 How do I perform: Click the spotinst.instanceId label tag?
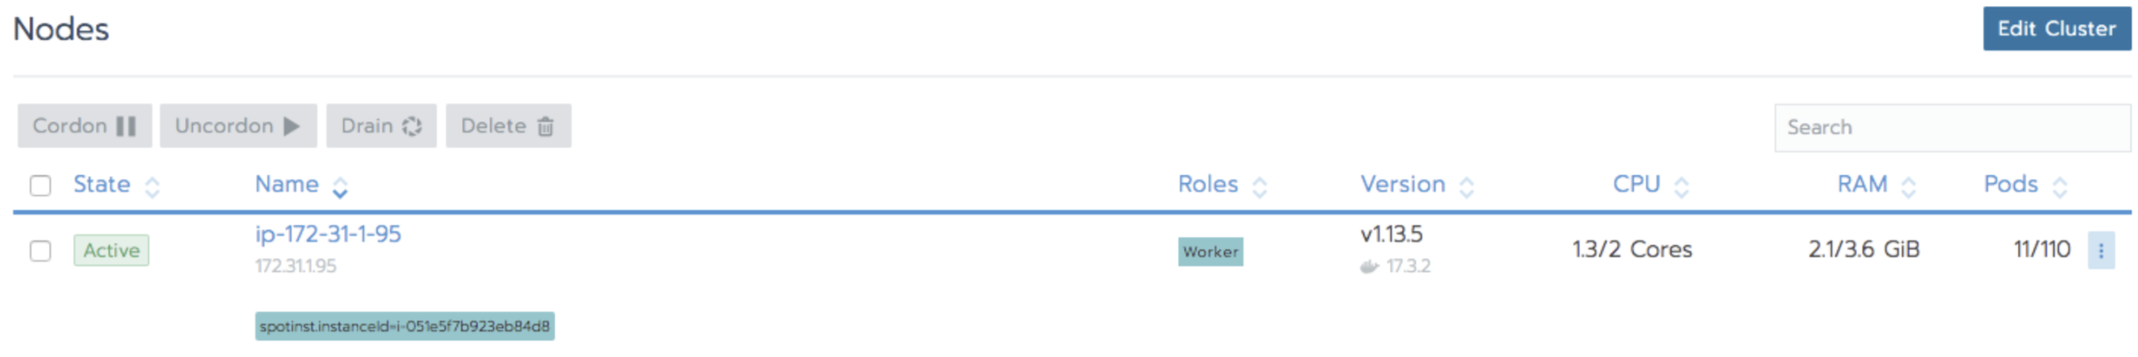point(405,326)
